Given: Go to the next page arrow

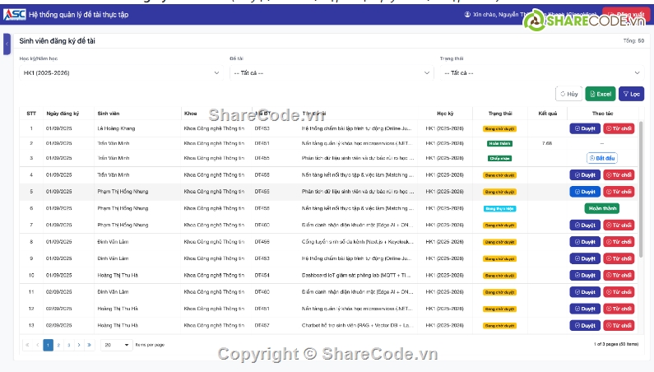Looking at the screenshot, I should 79,345.
